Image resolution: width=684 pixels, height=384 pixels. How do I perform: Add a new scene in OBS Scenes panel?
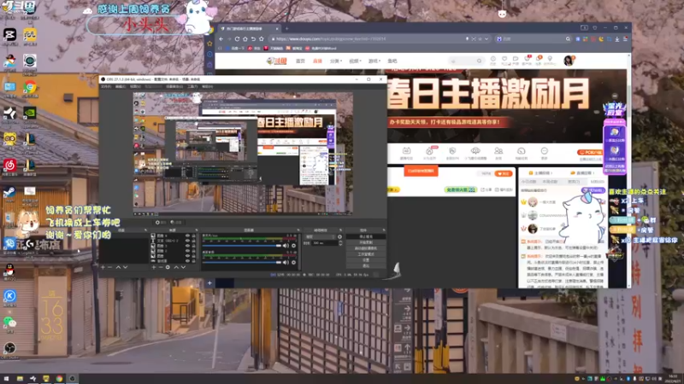click(103, 267)
